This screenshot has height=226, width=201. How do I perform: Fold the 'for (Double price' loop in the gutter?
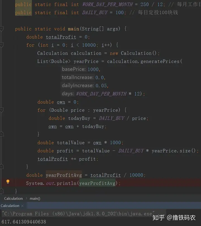(2, 110)
